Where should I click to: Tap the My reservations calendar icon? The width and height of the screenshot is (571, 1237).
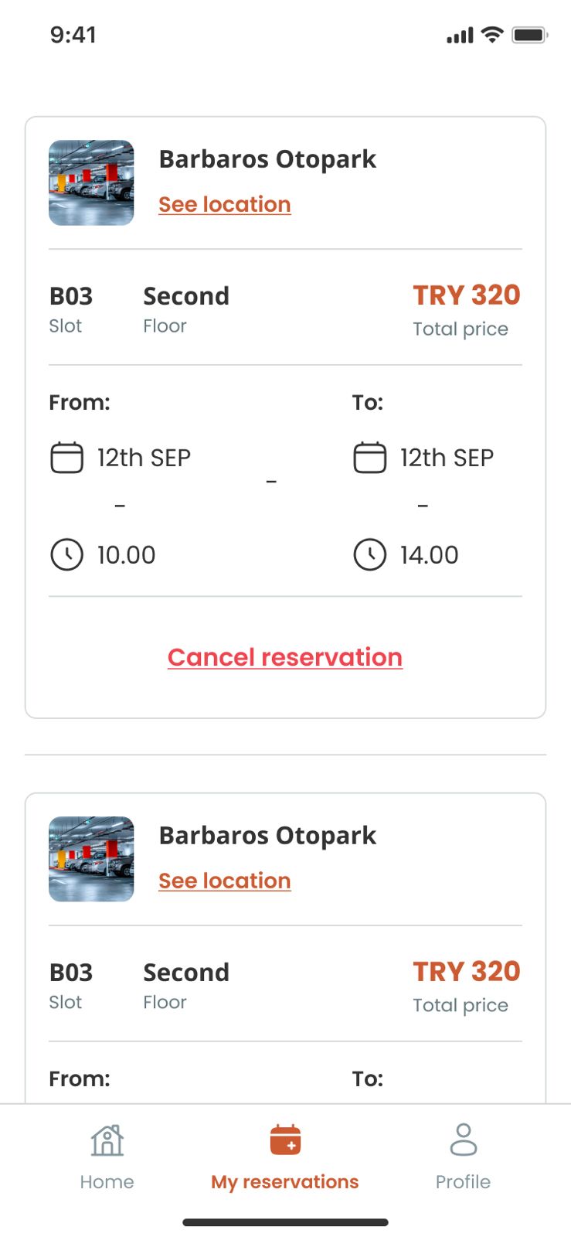point(285,1140)
